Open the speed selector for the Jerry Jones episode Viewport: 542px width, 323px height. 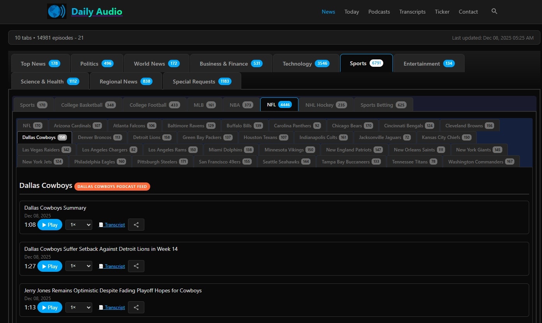coord(79,307)
